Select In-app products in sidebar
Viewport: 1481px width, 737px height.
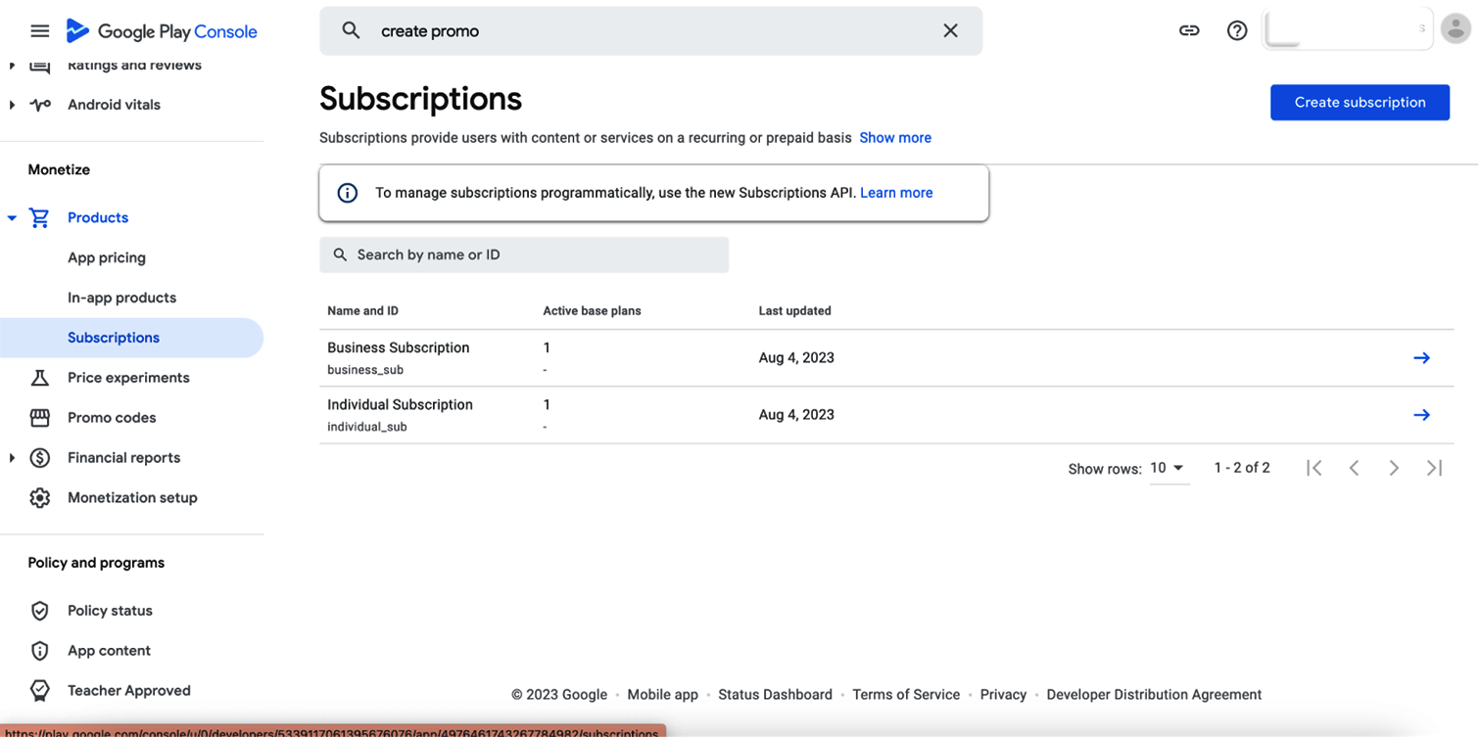click(x=121, y=298)
